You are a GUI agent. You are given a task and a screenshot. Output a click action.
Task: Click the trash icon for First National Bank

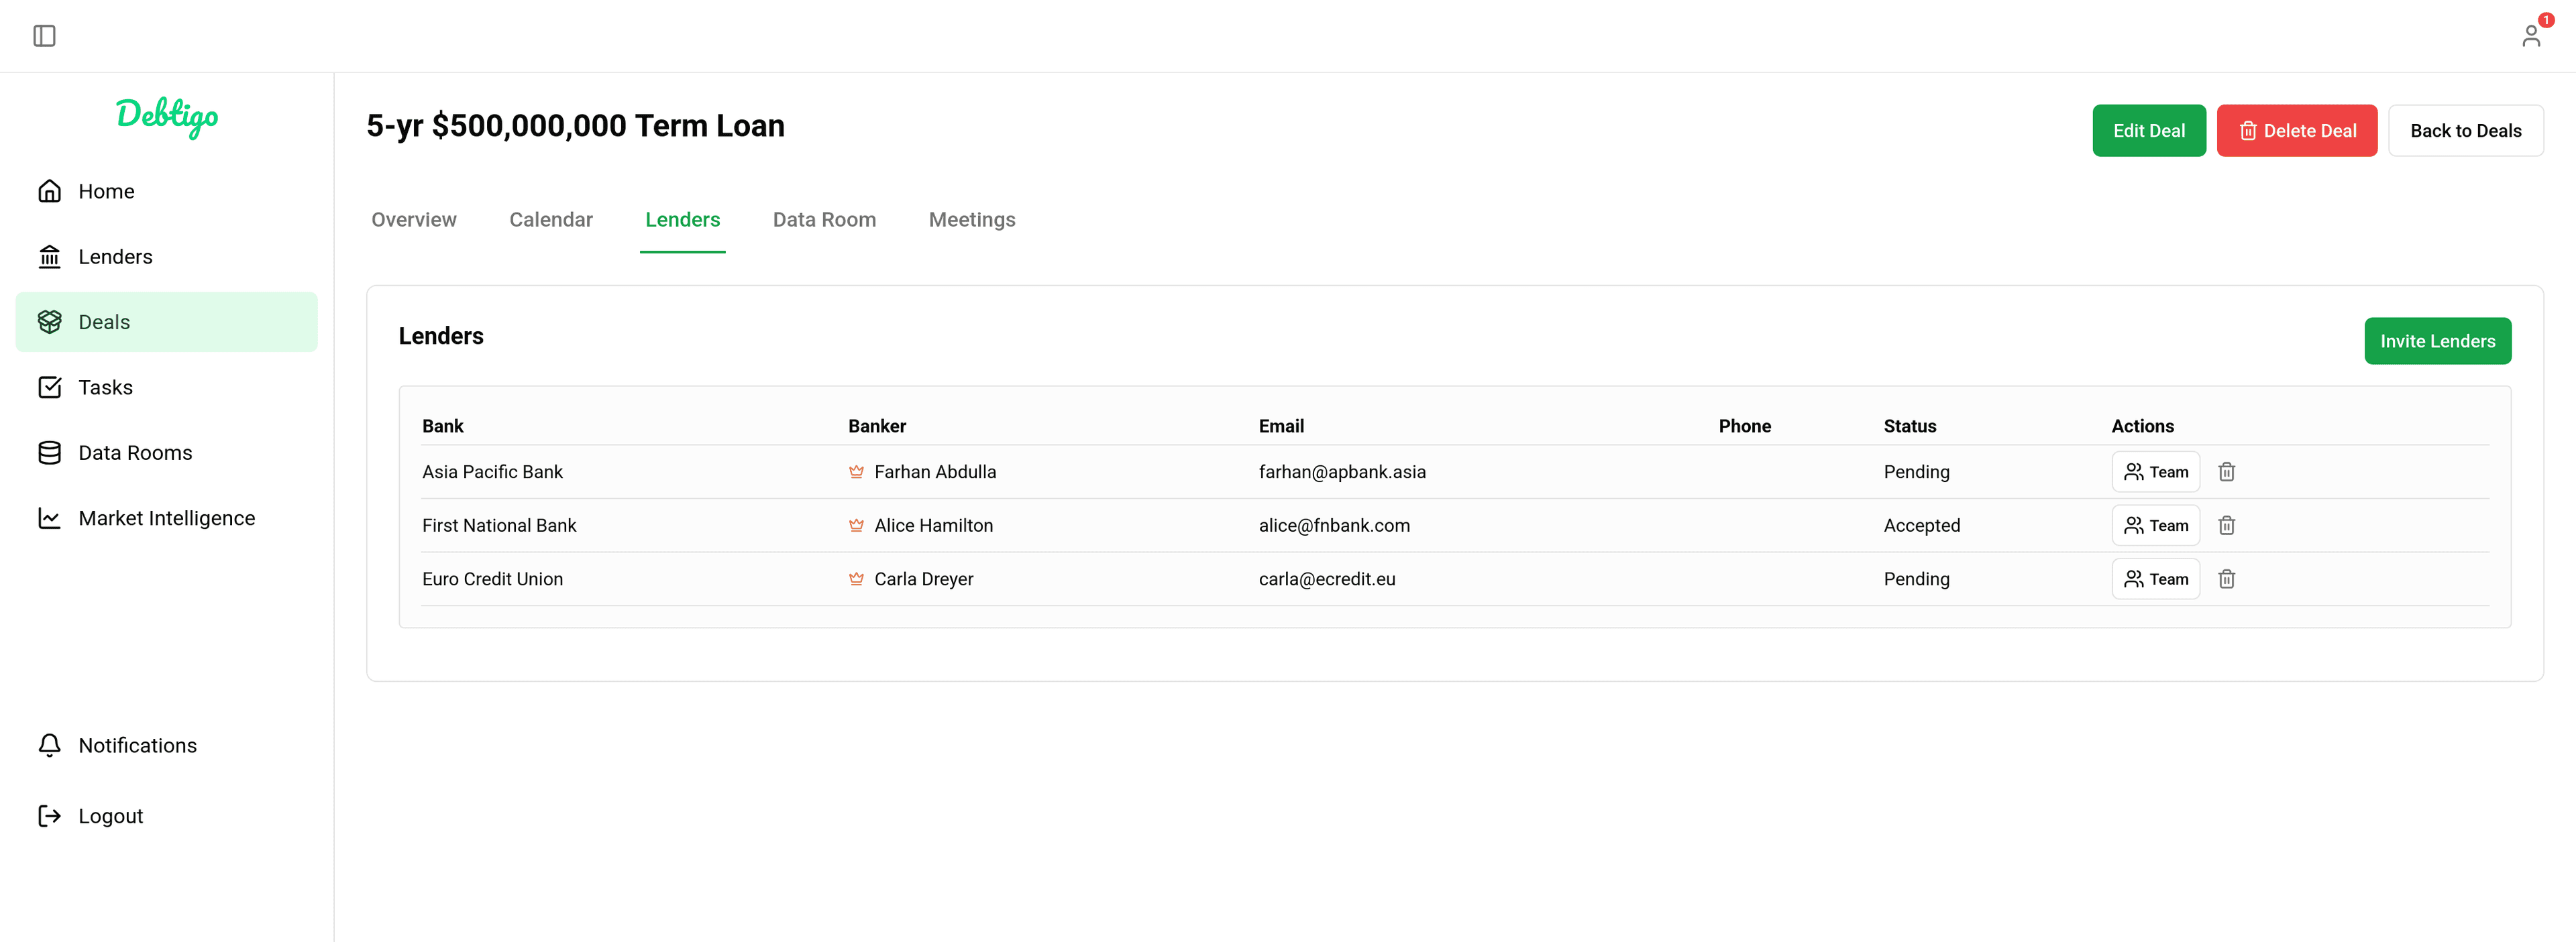pos(2227,524)
